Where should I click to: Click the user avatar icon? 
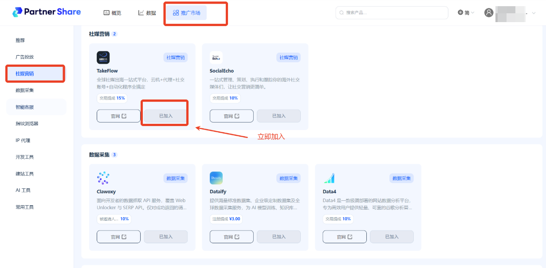tap(489, 13)
